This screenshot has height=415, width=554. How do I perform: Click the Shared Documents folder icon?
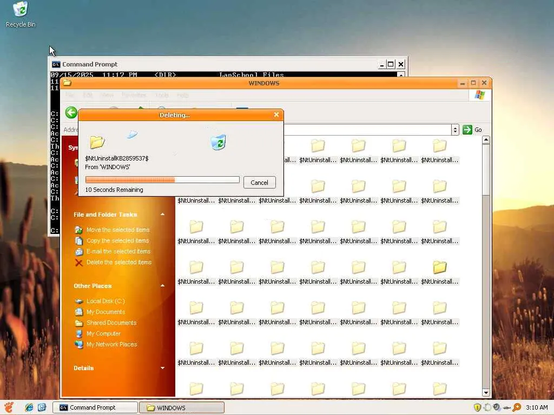(79, 323)
